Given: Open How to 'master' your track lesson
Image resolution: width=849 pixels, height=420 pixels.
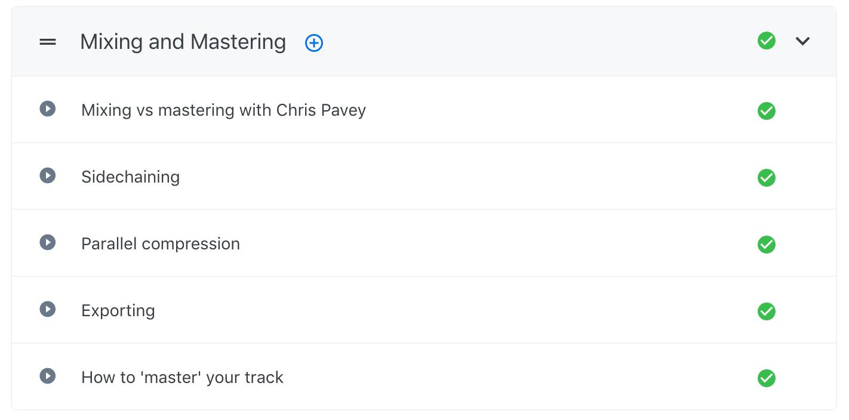Looking at the screenshot, I should pos(182,378).
